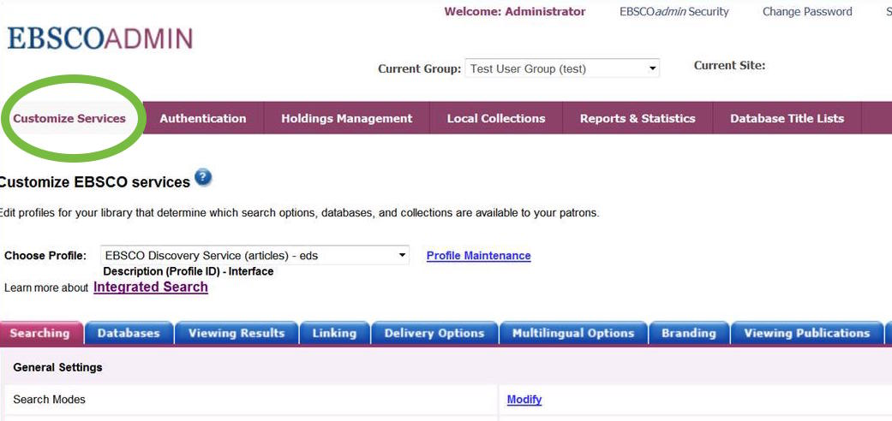Click the Welcome: Administrator text

[515, 11]
